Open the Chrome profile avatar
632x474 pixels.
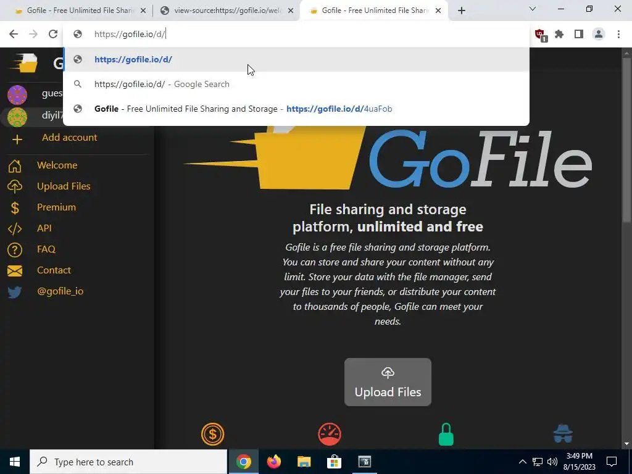click(x=599, y=35)
